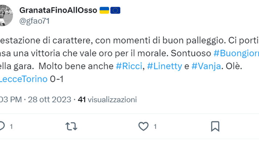Click the Ukrainian flag emoji beside the name
Image resolution: width=259 pixels, height=146 pixels.
pyautogui.click(x=104, y=10)
